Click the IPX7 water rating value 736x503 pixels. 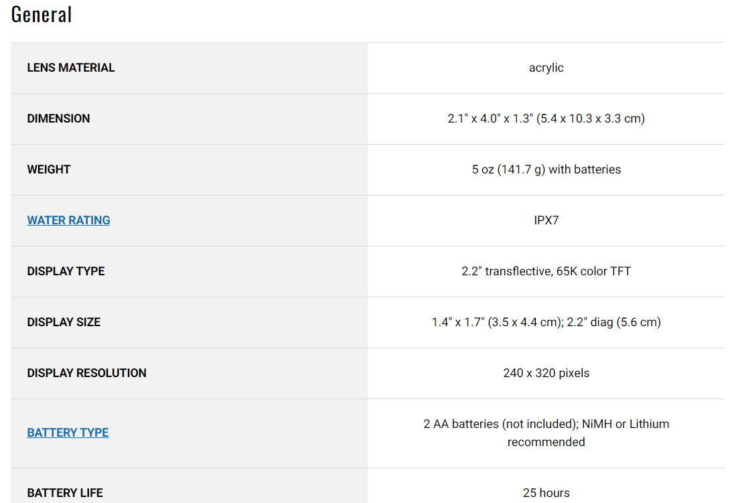point(546,220)
